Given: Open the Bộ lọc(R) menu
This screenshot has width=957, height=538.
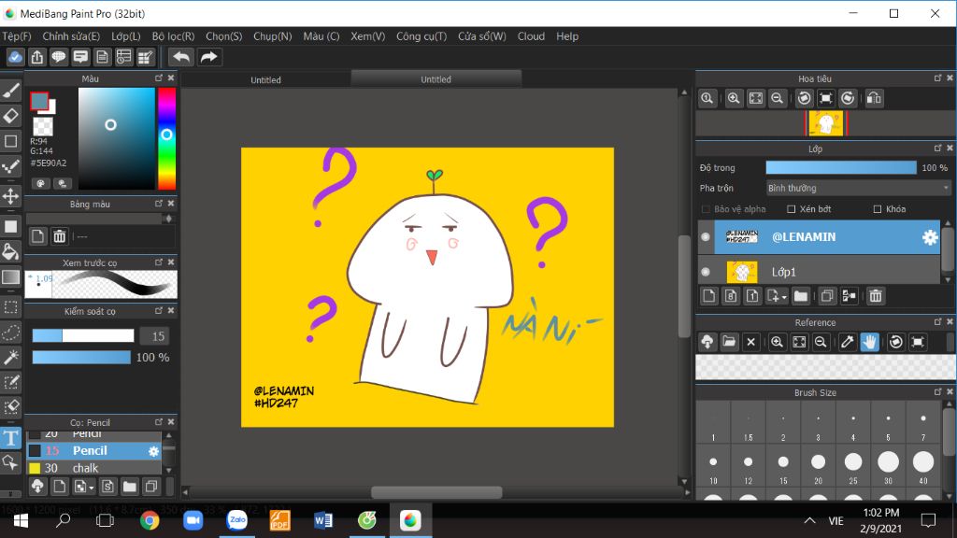Looking at the screenshot, I should pos(173,36).
